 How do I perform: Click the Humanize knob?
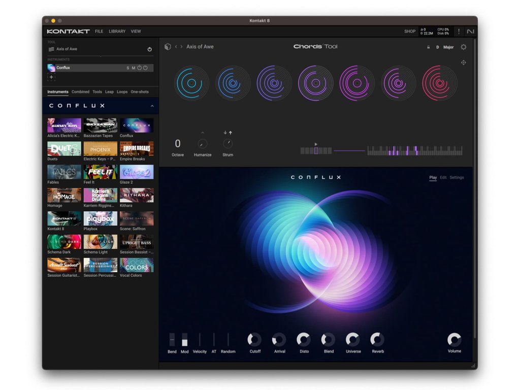(x=203, y=144)
